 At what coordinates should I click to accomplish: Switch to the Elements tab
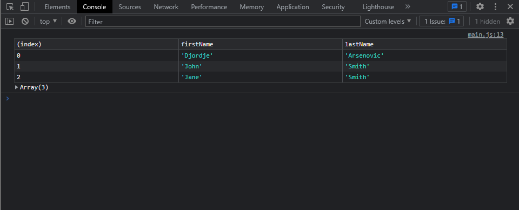(x=58, y=6)
